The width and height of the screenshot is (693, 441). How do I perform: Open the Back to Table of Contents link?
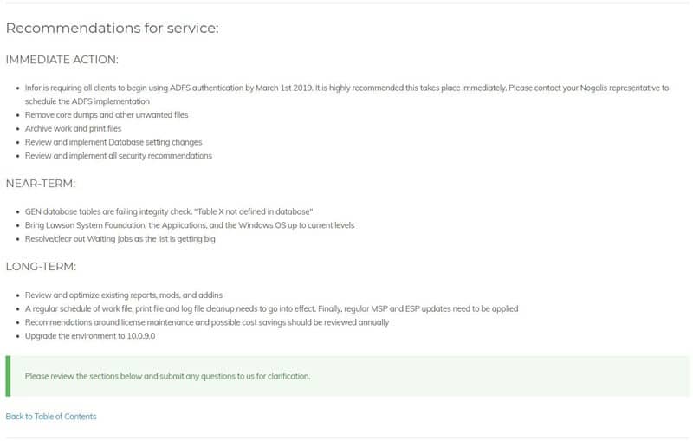(51, 416)
